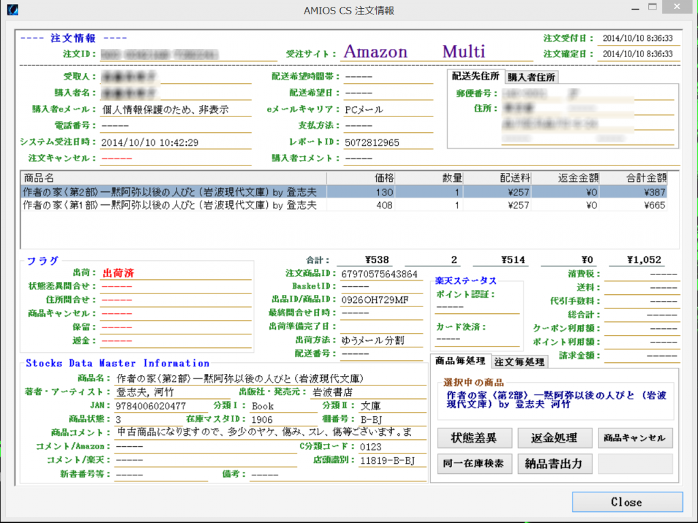Click the JAN value 9784006020477

click(x=151, y=406)
